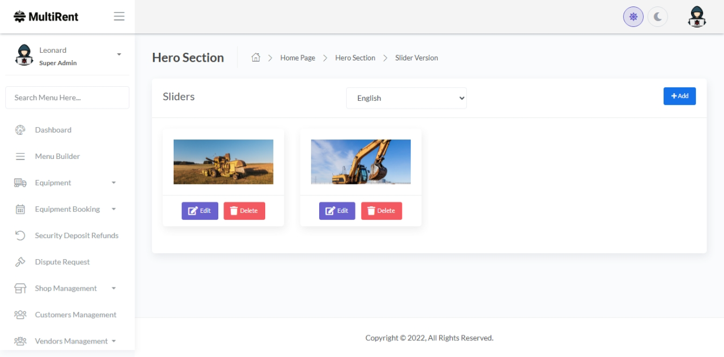The width and height of the screenshot is (724, 357).
Task: Open Equipment Booking menu item
Action: (67, 209)
